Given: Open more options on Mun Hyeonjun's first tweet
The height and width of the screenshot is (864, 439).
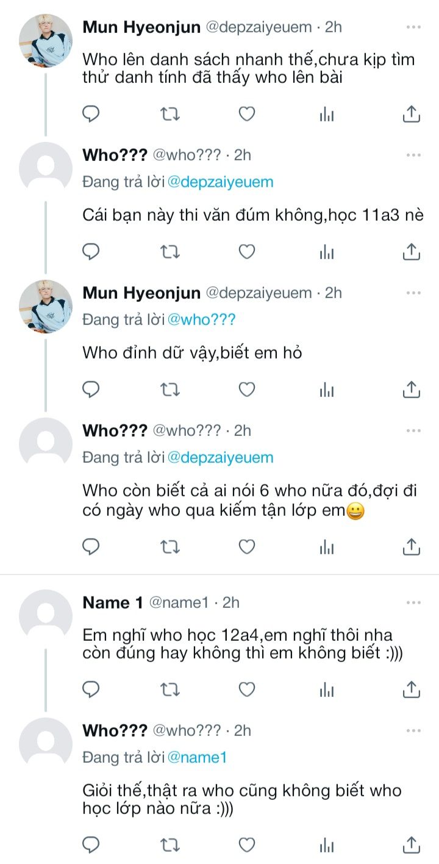Looking at the screenshot, I should (413, 27).
